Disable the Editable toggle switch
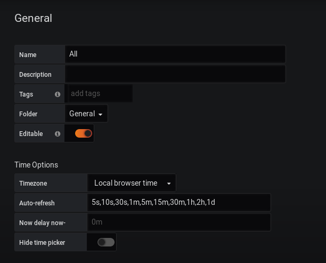This screenshot has width=326, height=263. pos(84,133)
